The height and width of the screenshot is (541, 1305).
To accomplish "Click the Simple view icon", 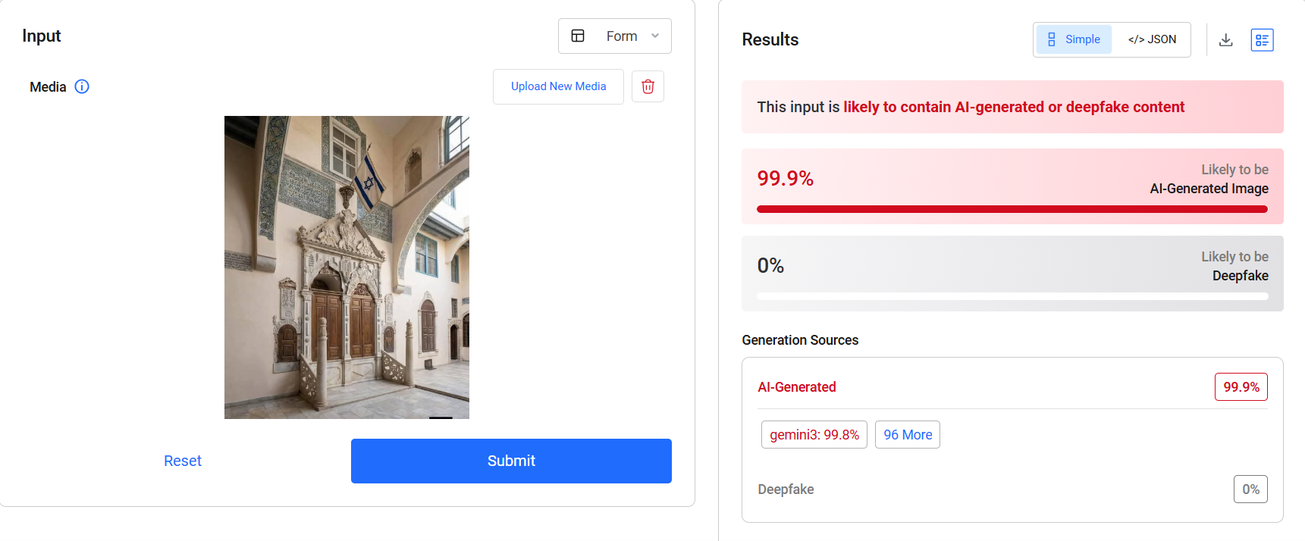I will click(x=1051, y=39).
